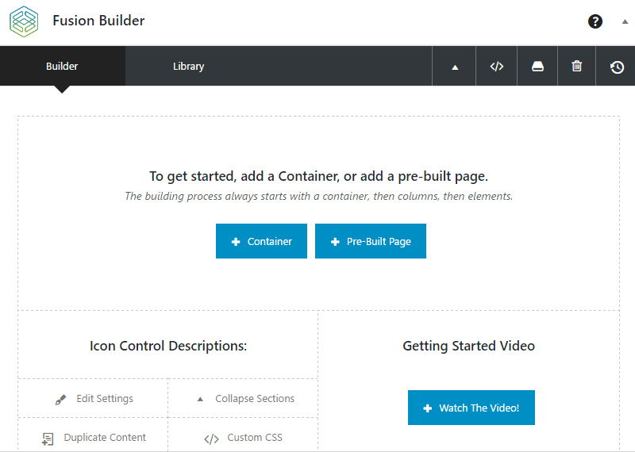The image size is (635, 452).
Task: Collapse all sections with toolbar triangle icon
Action: (x=454, y=67)
